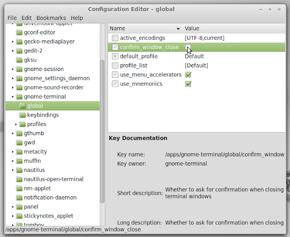Click the nautilus-open-terminal folder icon
The height and width of the screenshot is (237, 290).
click(x=19, y=179)
